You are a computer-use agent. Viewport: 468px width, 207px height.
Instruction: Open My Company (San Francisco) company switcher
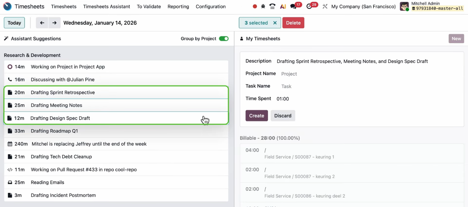(363, 6)
